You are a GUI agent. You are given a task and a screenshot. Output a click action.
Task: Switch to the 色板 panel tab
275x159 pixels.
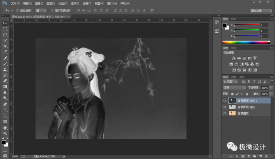point(233,19)
